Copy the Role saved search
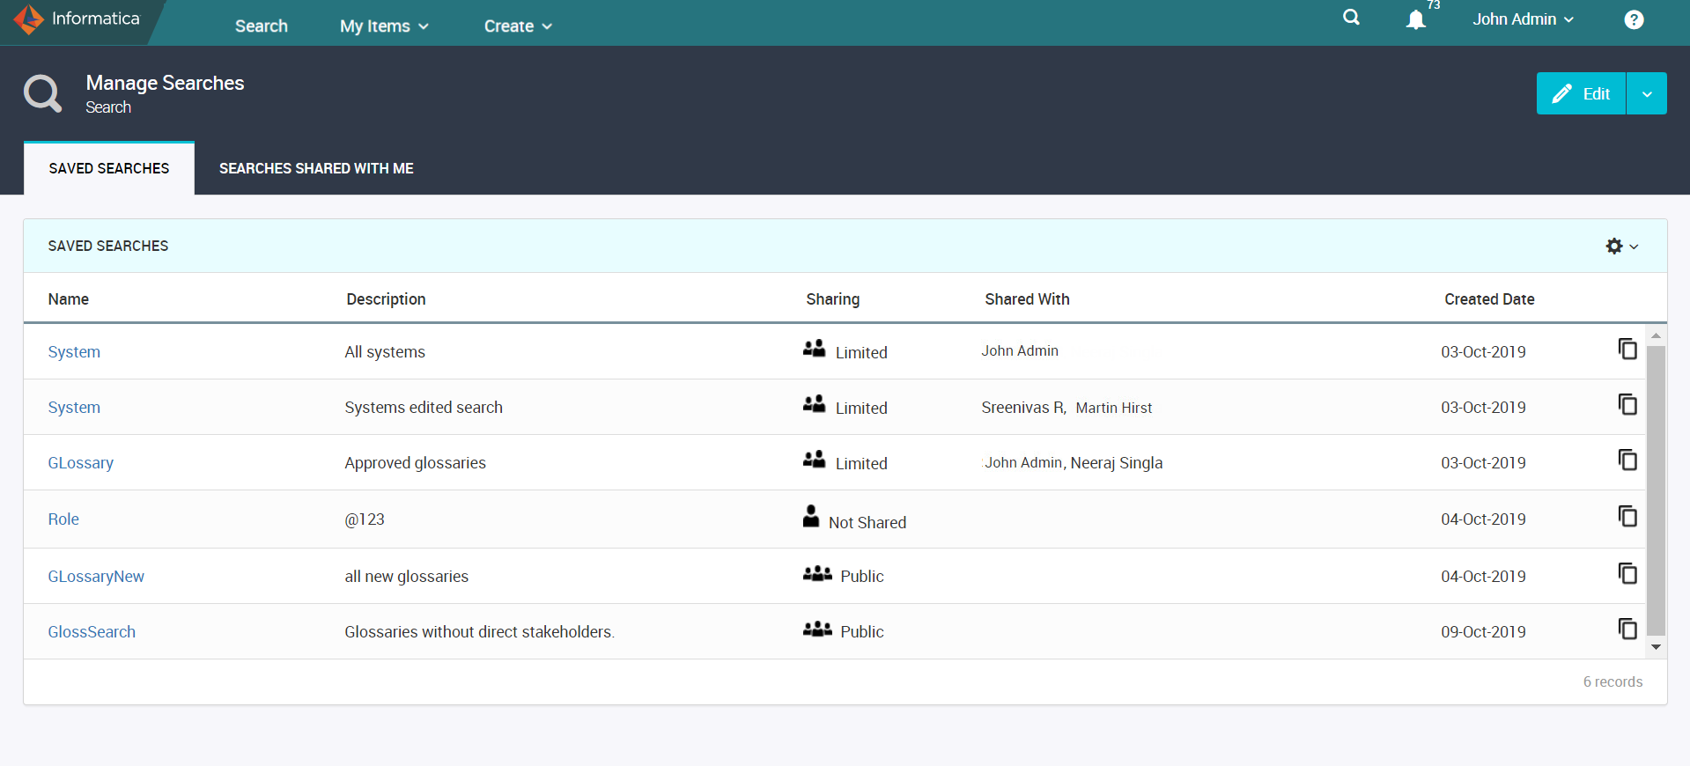Screen dimensions: 1690x766 1627,516
